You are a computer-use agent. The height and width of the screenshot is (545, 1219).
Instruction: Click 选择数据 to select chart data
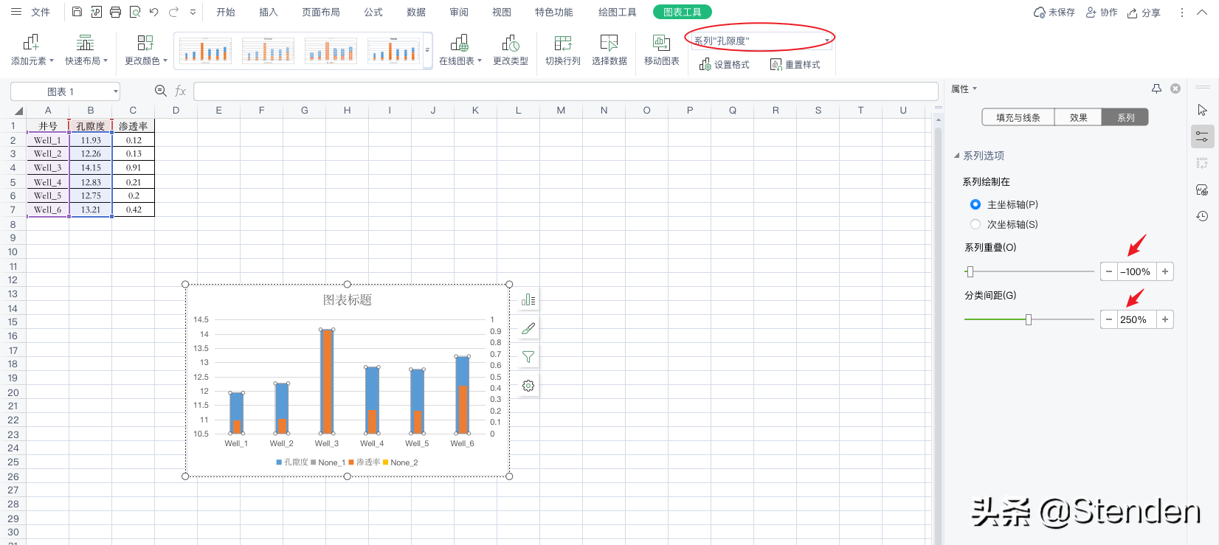pyautogui.click(x=609, y=50)
